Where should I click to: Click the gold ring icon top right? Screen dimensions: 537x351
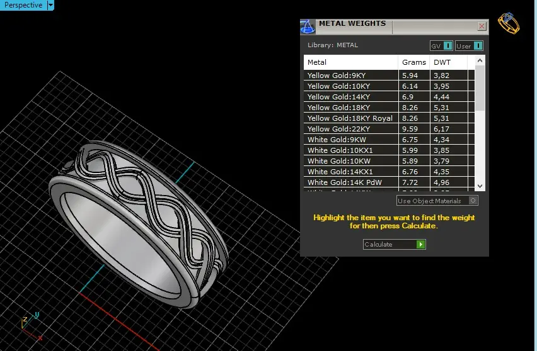coord(509,23)
